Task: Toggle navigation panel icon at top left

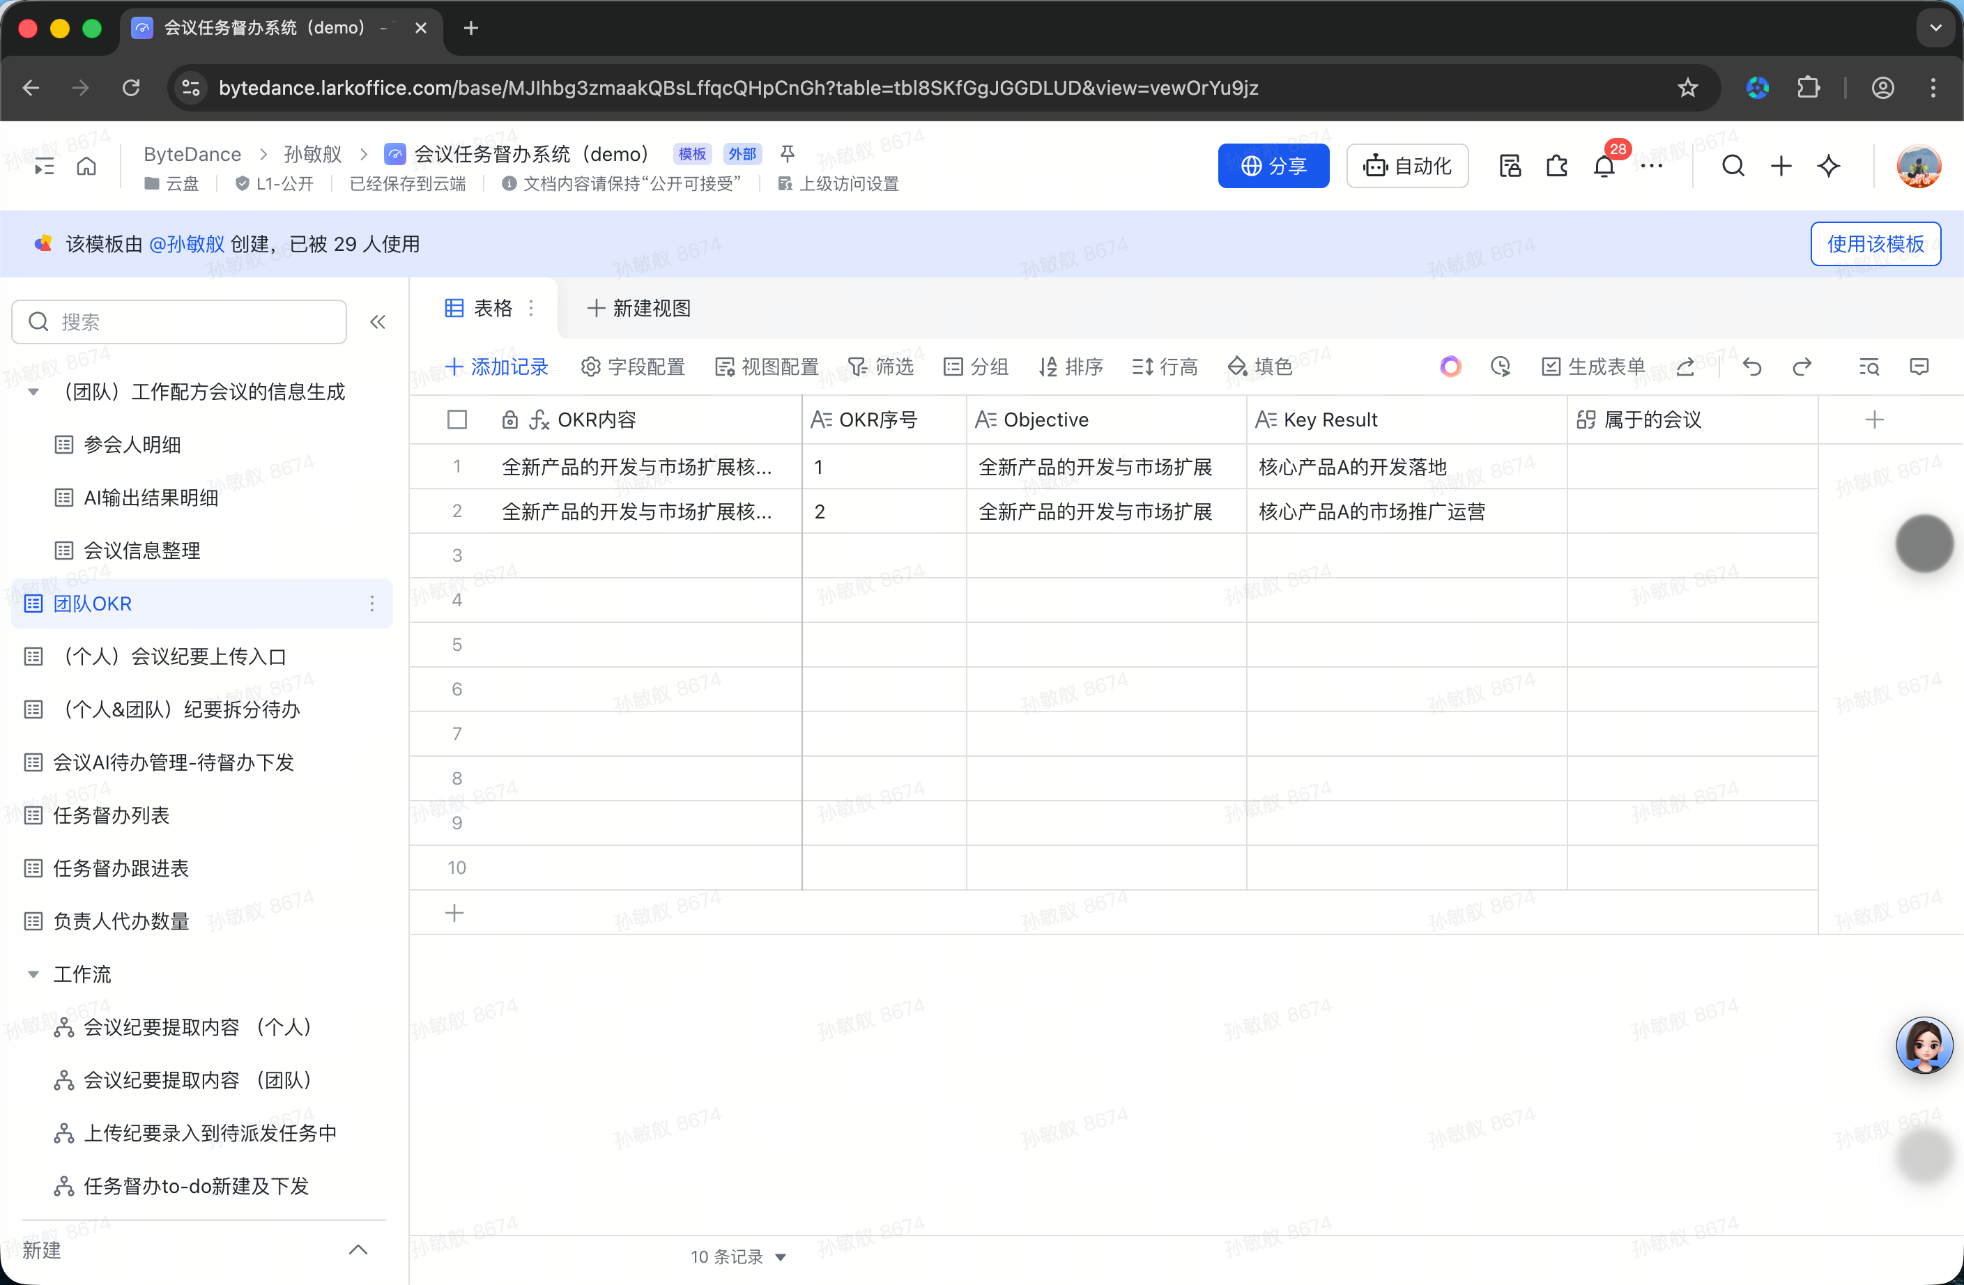Action: pyautogui.click(x=44, y=167)
